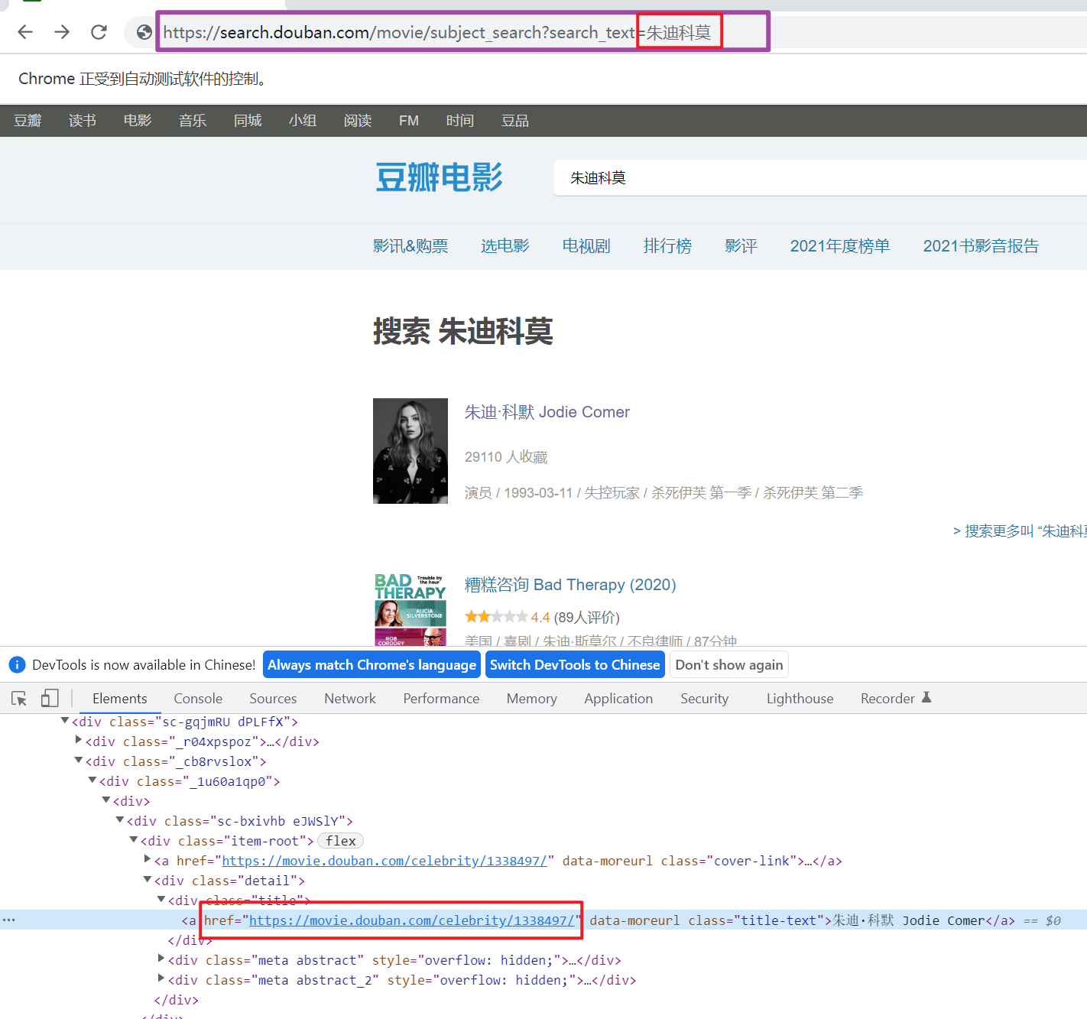Open FM in the top navigation
Screen dimensions: 1087x1019
[x=409, y=121]
